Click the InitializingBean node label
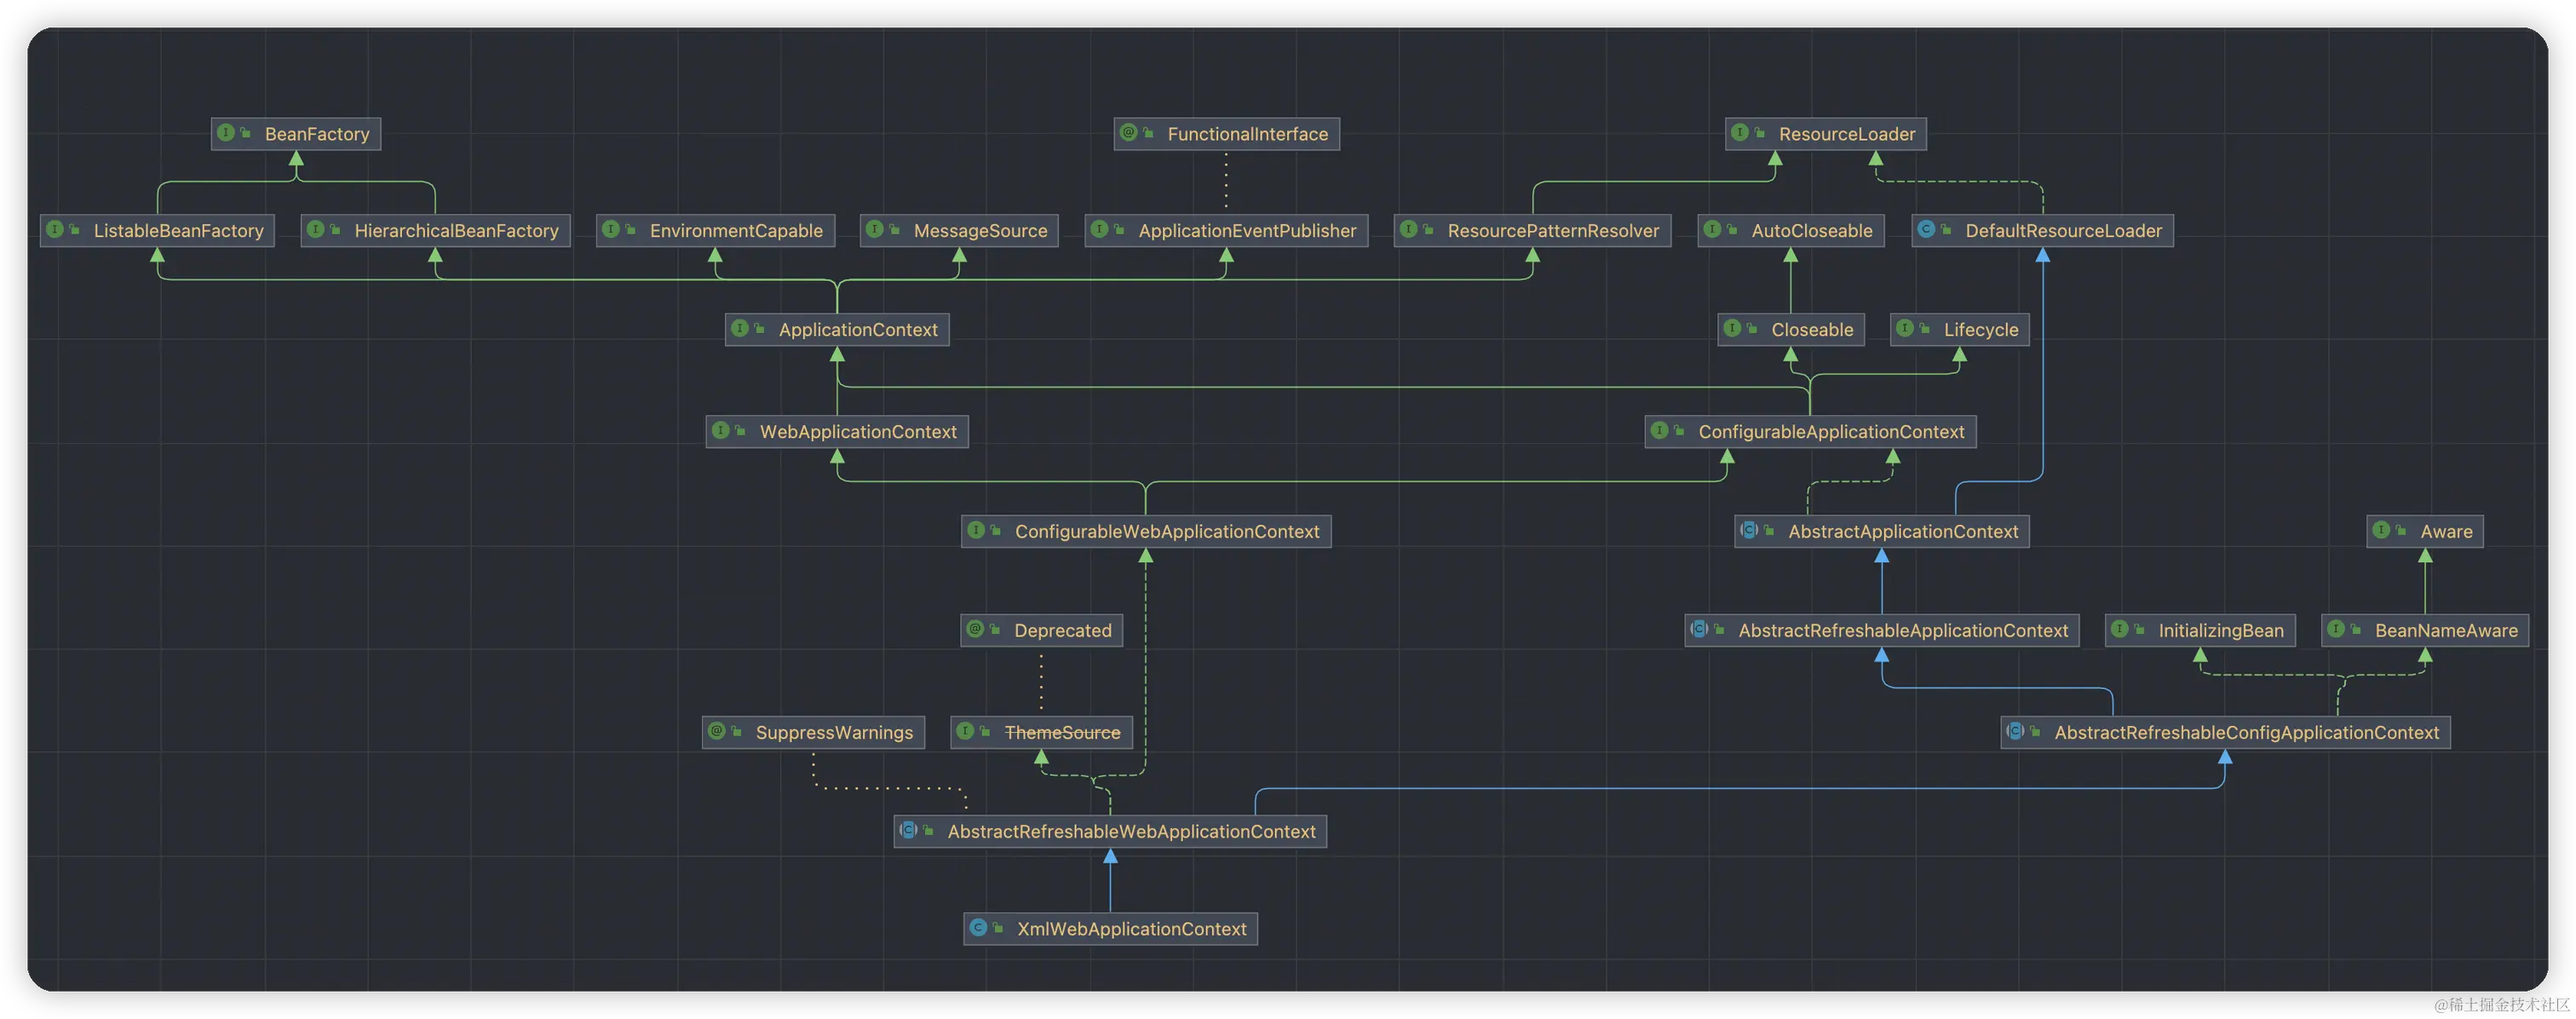 (x=2220, y=631)
